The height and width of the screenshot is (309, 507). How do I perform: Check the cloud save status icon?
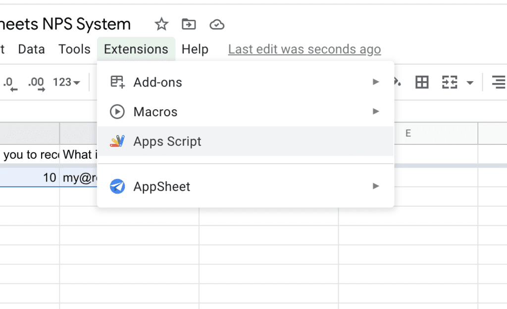[x=217, y=24]
